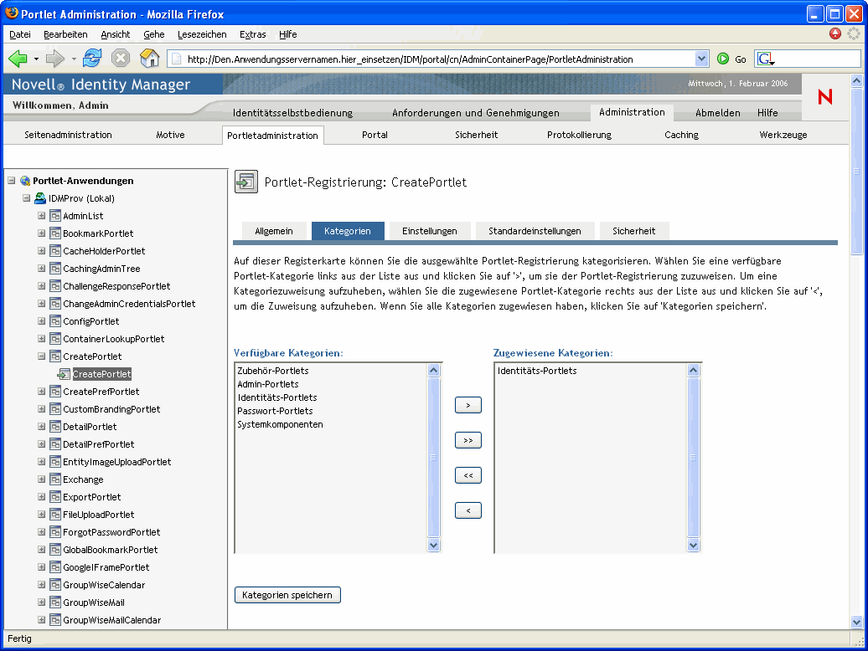Open the Extras menu
This screenshot has height=651, width=868.
252,34
